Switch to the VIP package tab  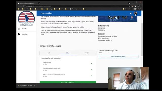(x=49, y=53)
